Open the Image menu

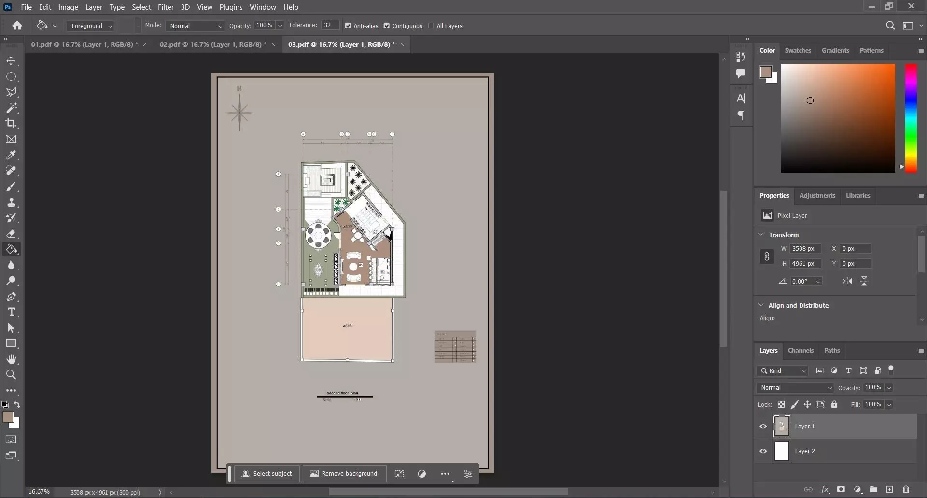click(68, 7)
